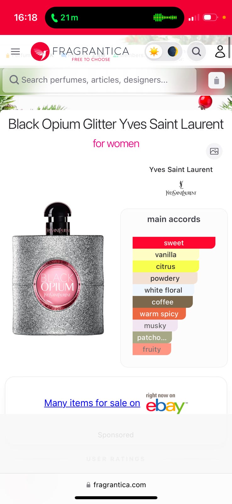Screen dimensions: 232x504
Task: Open Many items for sale link
Action: 92,403
